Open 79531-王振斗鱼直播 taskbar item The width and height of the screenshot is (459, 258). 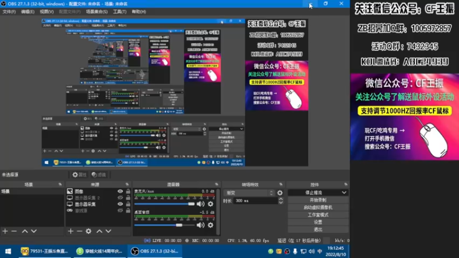[44, 251]
